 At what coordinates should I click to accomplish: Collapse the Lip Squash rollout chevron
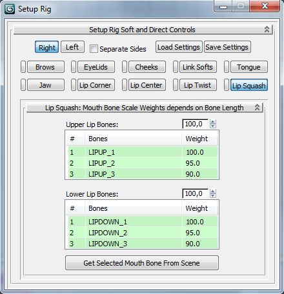(257, 107)
